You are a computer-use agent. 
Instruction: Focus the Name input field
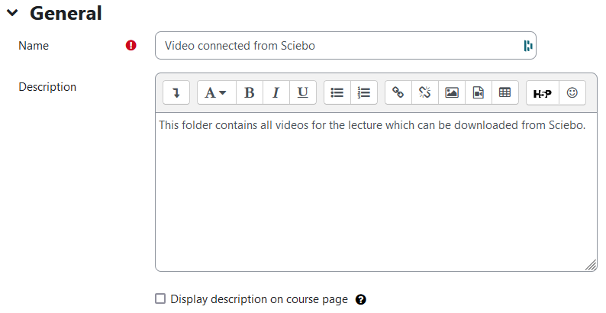coord(346,46)
